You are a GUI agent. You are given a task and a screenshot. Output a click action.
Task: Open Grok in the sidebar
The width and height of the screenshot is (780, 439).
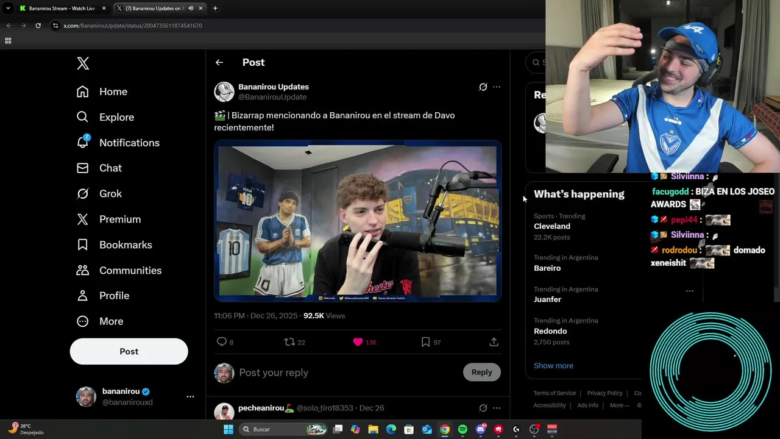click(99, 194)
